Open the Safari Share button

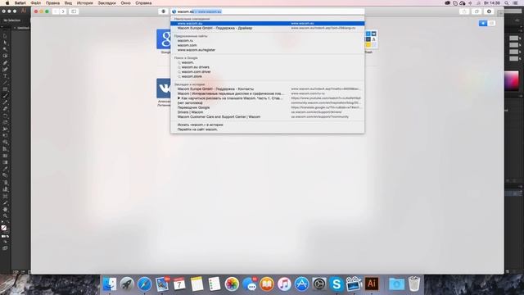(x=464, y=11)
